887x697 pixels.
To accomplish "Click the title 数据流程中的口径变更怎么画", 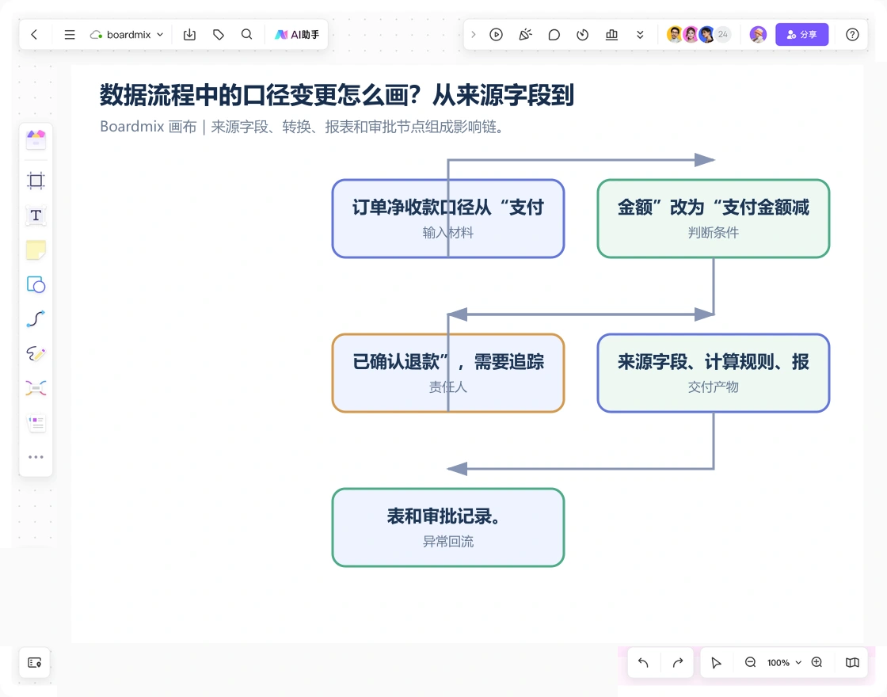I will point(337,95).
